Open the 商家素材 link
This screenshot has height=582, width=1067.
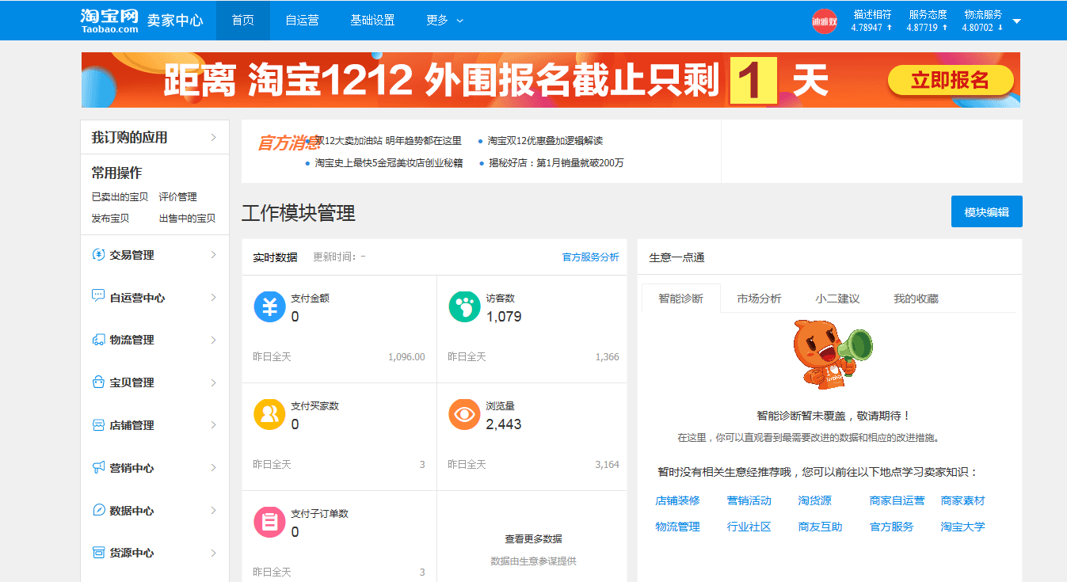click(962, 500)
